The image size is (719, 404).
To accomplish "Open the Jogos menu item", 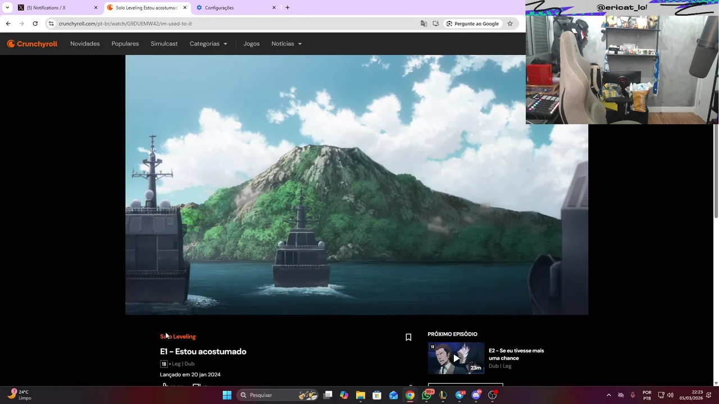I will [252, 44].
